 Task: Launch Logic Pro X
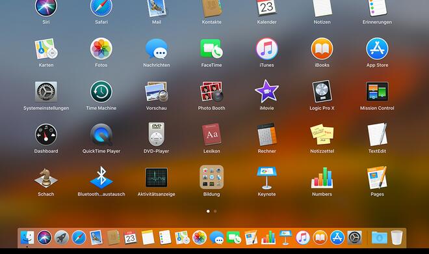322,92
